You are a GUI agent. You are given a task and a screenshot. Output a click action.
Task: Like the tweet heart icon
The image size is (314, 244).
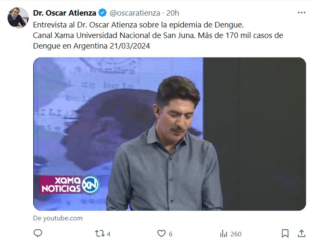point(161,233)
